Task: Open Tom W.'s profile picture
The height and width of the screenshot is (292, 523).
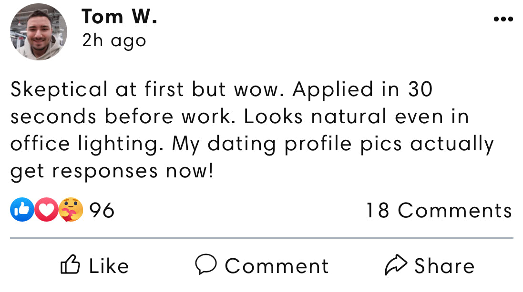Action: (38, 32)
